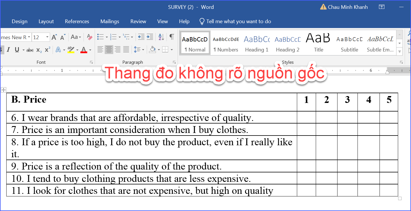Screen dimensions: 411x211
Task: Click the Clear All Formatting eraser icon
Action: pos(90,37)
